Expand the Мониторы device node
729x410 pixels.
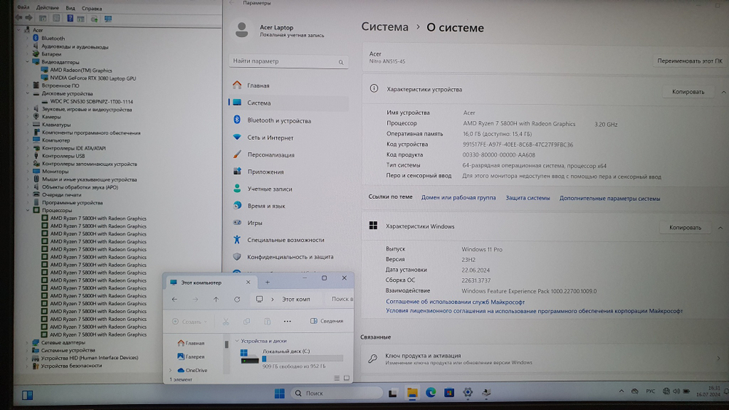coord(27,171)
